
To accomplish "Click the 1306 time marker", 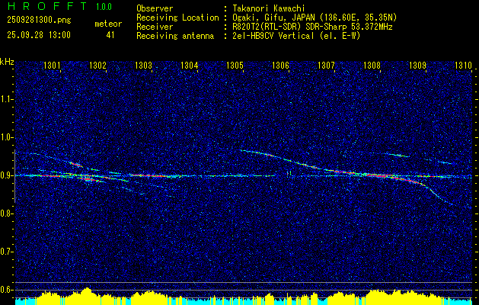I will (280, 66).
